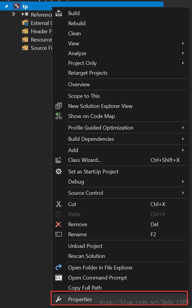Select the Header Files tree item label

(41, 31)
